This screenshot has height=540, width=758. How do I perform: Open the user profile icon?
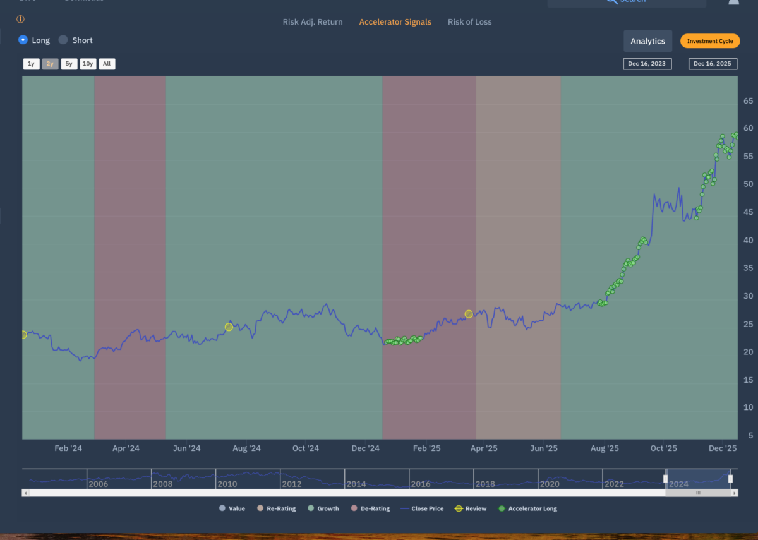point(733,3)
